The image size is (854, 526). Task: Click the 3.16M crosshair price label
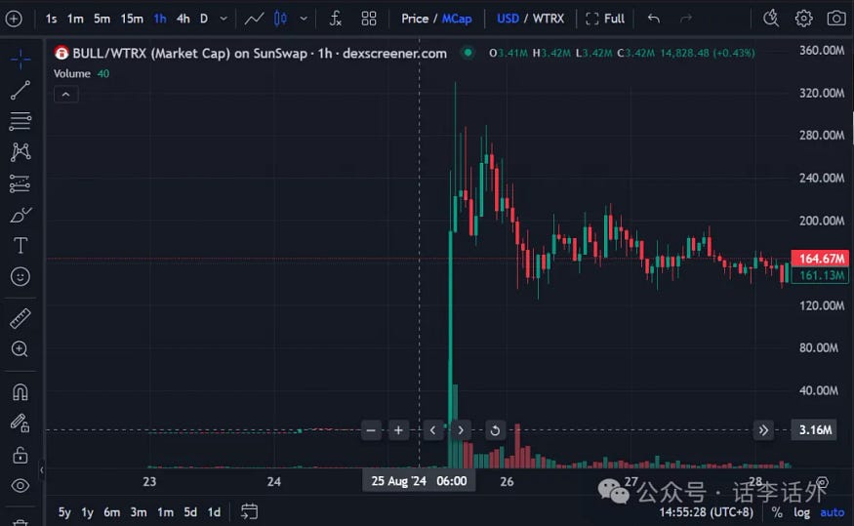coord(815,430)
